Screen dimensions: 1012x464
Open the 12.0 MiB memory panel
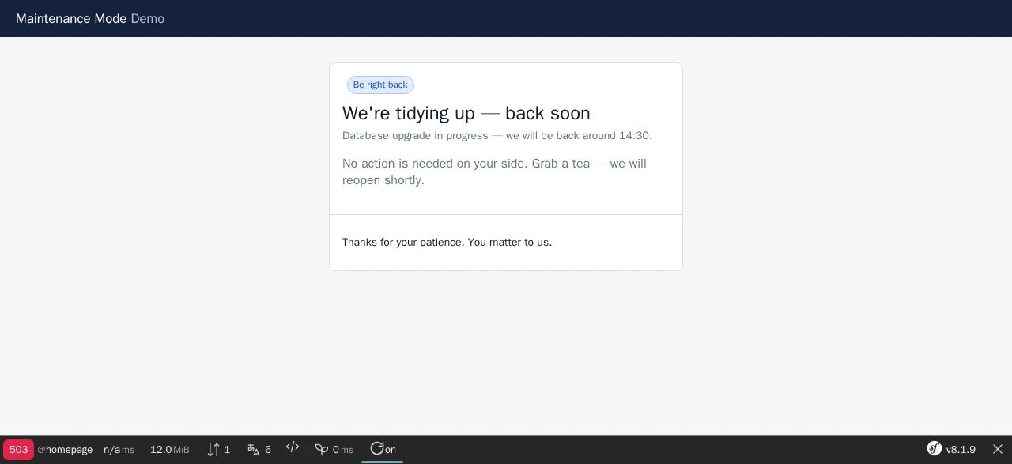[170, 450]
